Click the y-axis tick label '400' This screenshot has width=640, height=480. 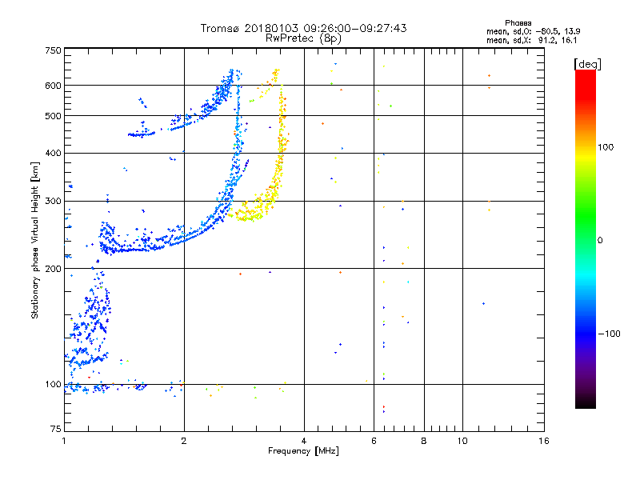point(53,153)
